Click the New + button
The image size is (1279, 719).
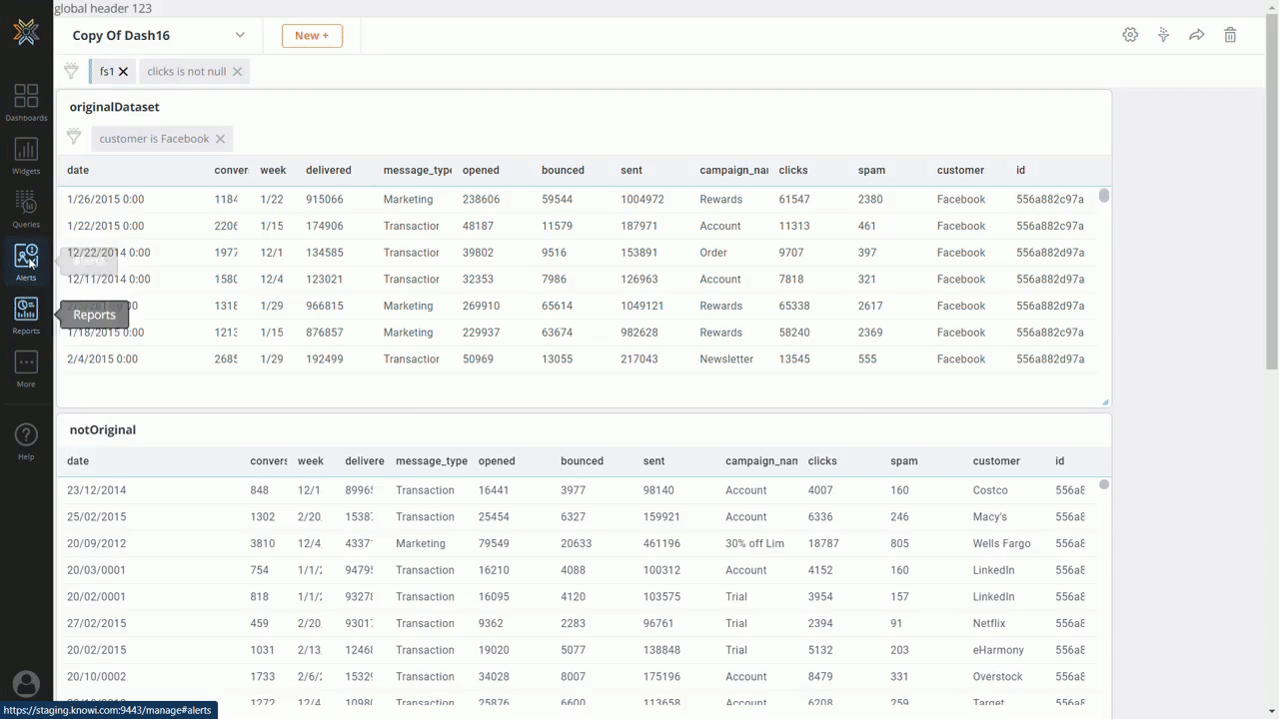[312, 35]
